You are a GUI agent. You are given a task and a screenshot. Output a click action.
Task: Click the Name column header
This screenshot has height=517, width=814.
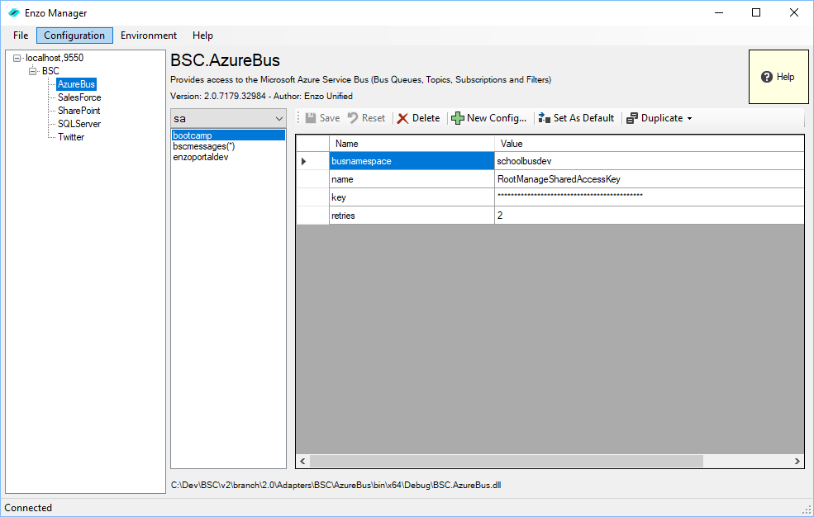coord(412,144)
